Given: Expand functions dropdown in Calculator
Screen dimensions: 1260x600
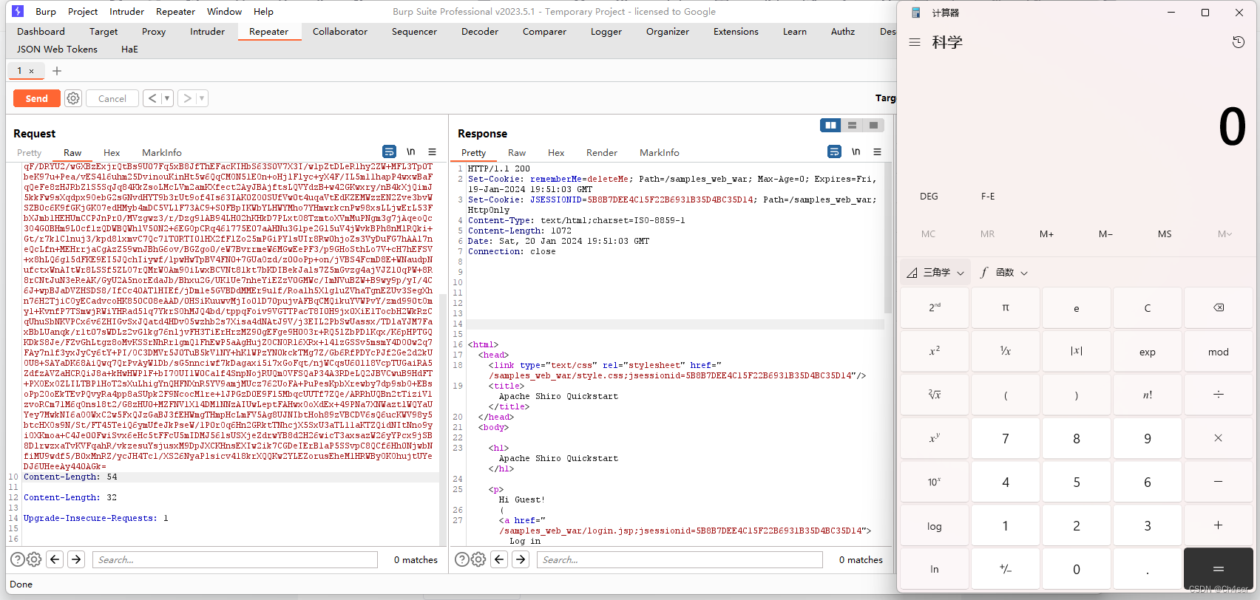Looking at the screenshot, I should [x=1004, y=273].
